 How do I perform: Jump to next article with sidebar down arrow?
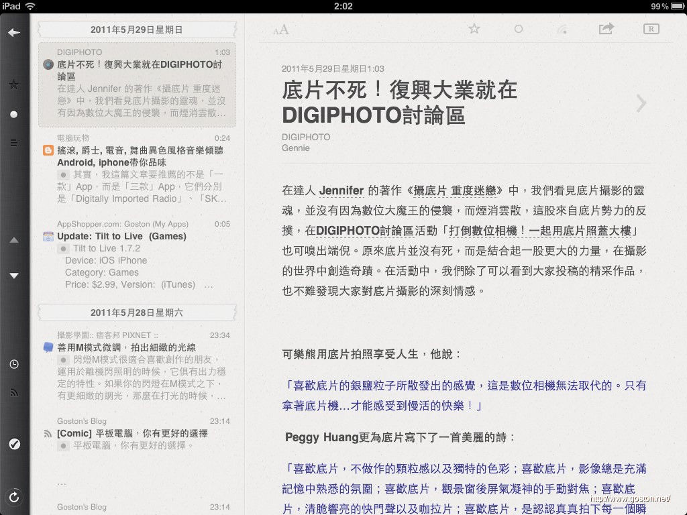coord(14,276)
